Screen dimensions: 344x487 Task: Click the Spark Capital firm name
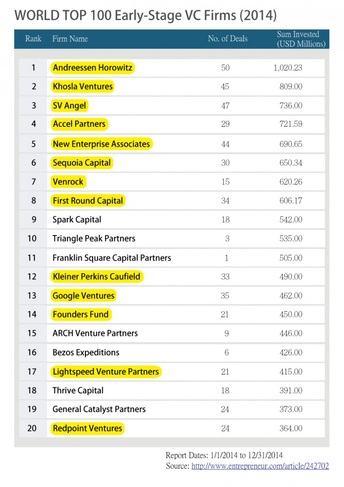coord(77,219)
